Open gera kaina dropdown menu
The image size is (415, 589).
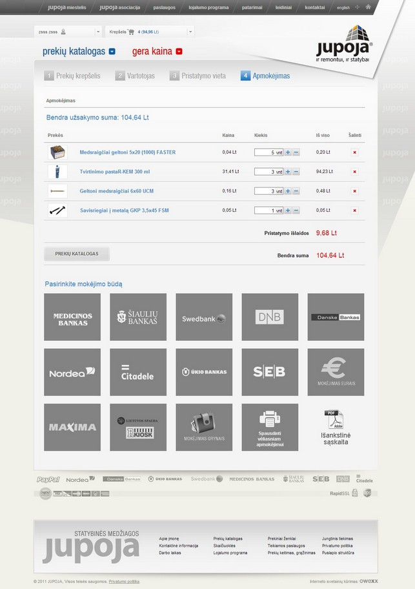(179, 52)
